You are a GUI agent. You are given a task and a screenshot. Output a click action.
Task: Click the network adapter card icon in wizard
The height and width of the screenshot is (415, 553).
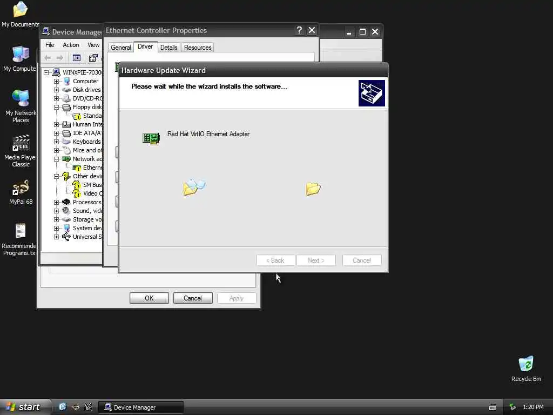click(151, 138)
